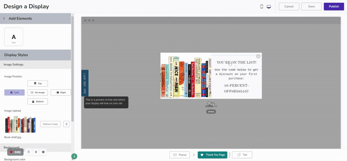Select the YOU'RE ON THE LIST heading
This screenshot has height=161, width=347.
(x=236, y=63)
